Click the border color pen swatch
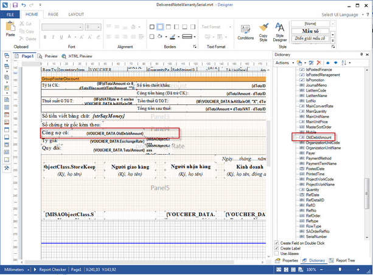 (x=173, y=36)
